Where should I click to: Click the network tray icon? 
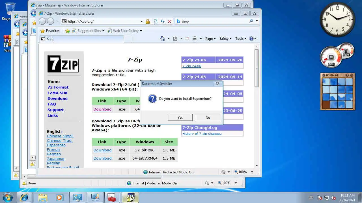click(327, 198)
